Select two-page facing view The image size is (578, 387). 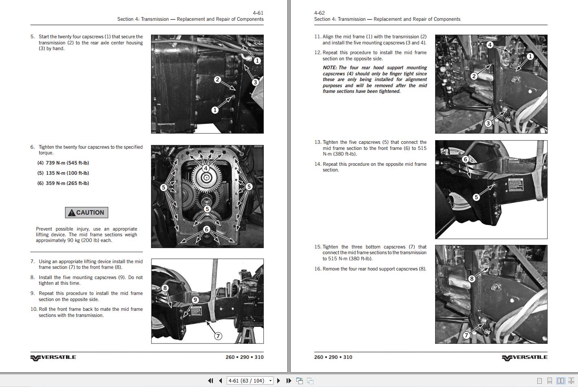[x=560, y=381]
